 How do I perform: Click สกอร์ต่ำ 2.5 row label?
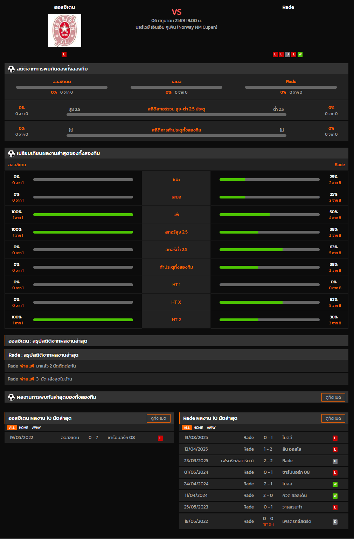tap(176, 250)
